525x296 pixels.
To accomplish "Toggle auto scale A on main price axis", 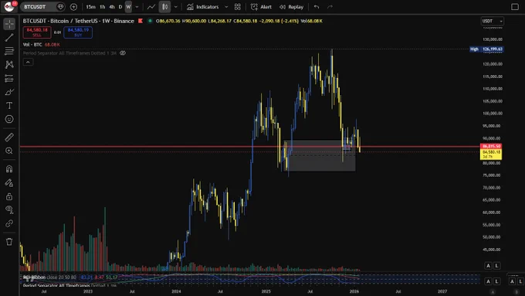I will click(488, 266).
